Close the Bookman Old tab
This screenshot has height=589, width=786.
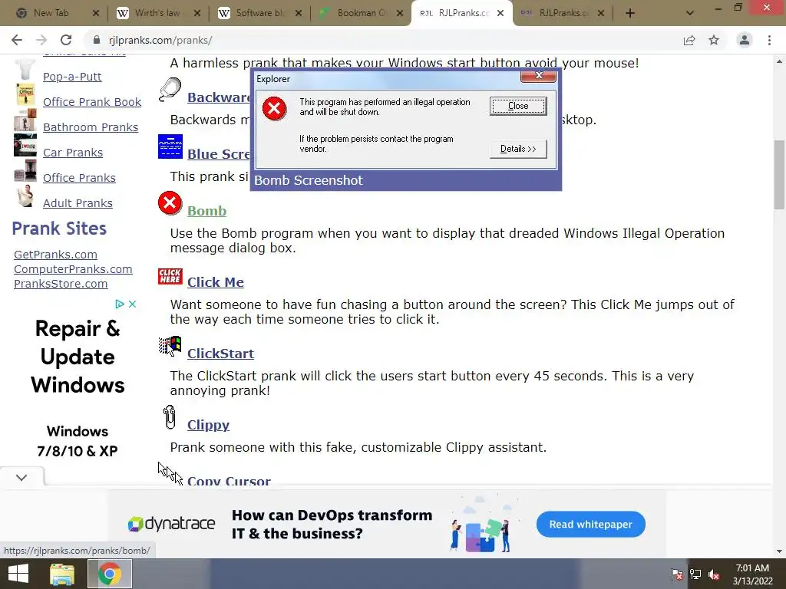(399, 14)
